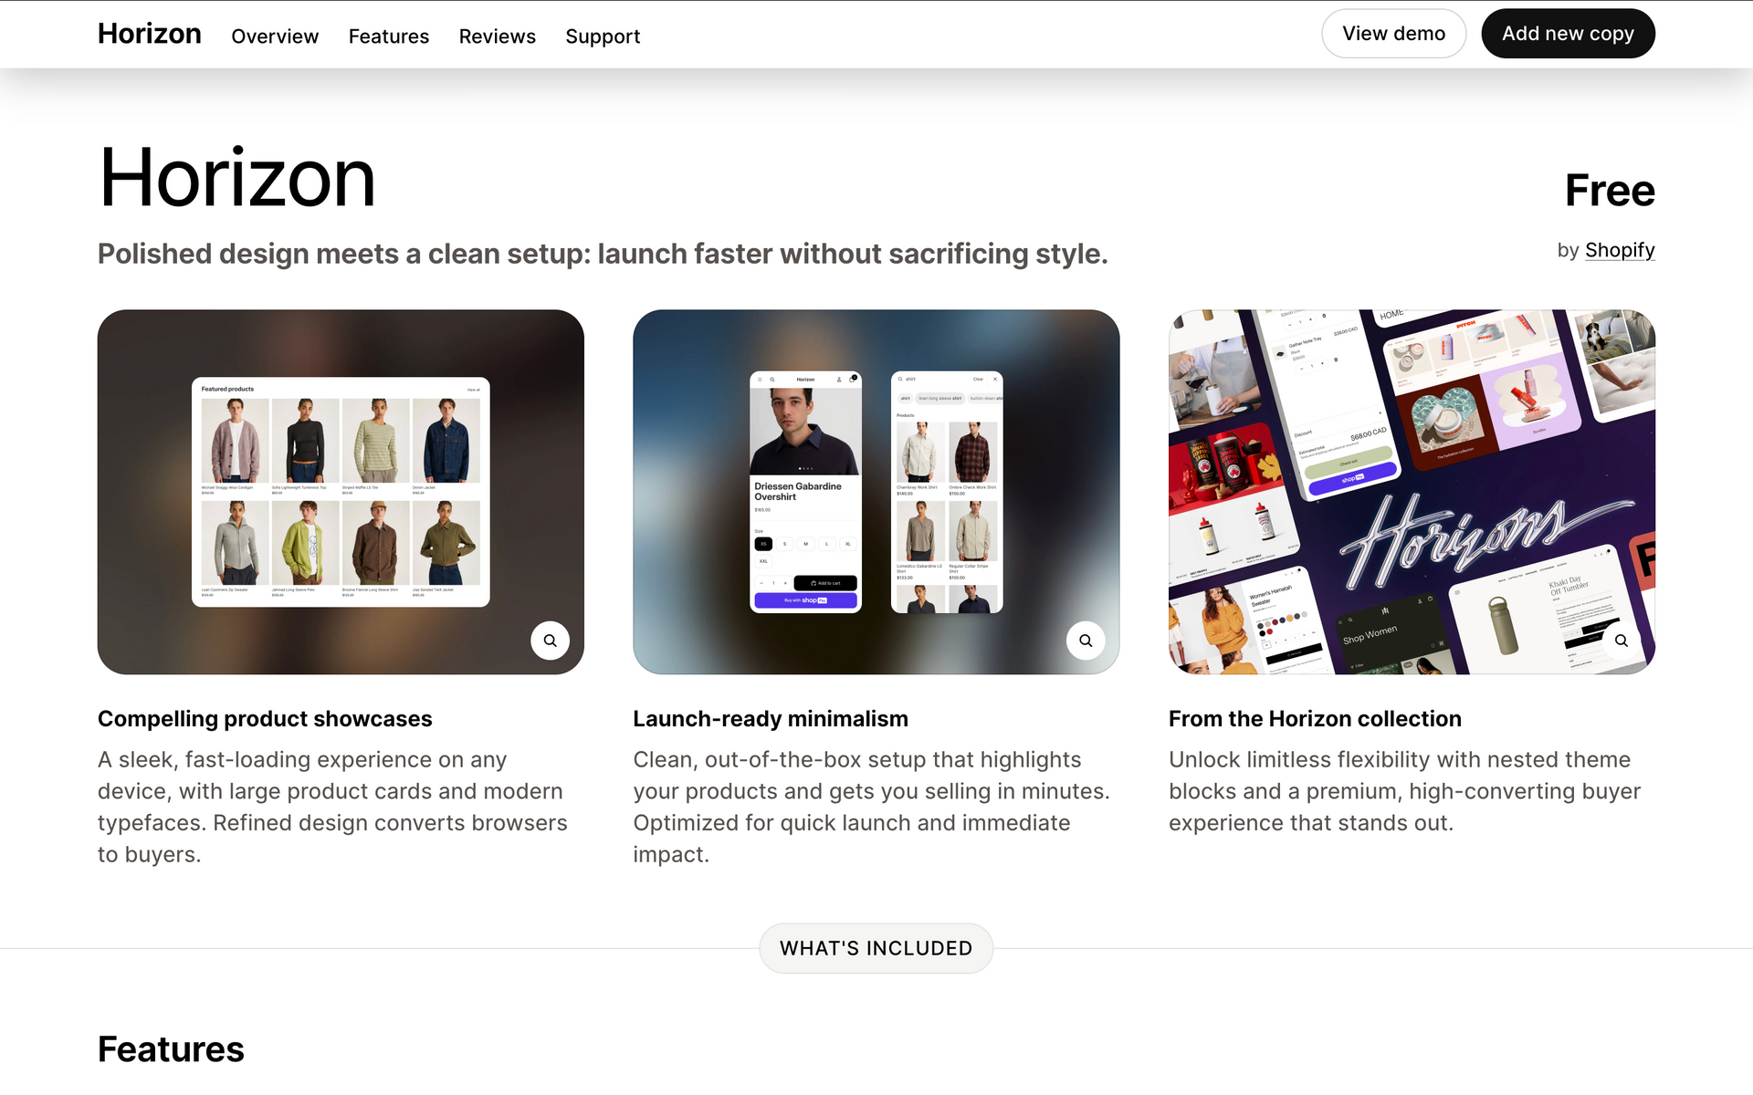Click the WHAT'S INCLUDED pill button

[x=876, y=948]
